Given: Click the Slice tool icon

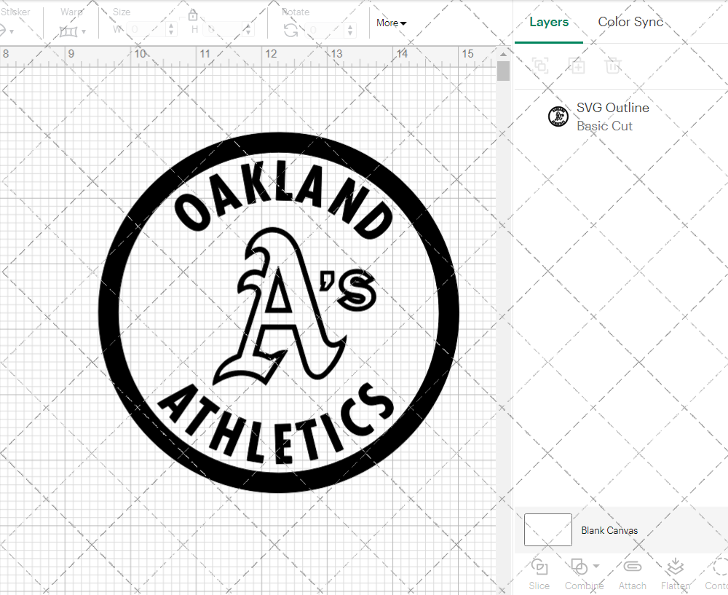Looking at the screenshot, I should (x=539, y=567).
